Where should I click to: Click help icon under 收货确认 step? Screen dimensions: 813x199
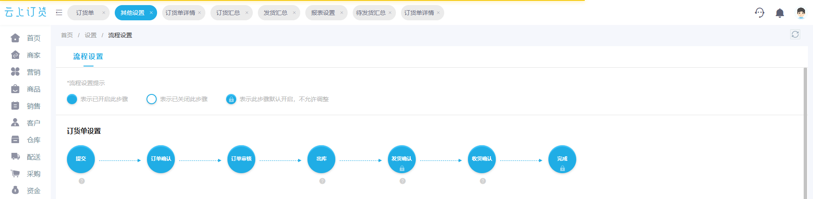pos(483,181)
